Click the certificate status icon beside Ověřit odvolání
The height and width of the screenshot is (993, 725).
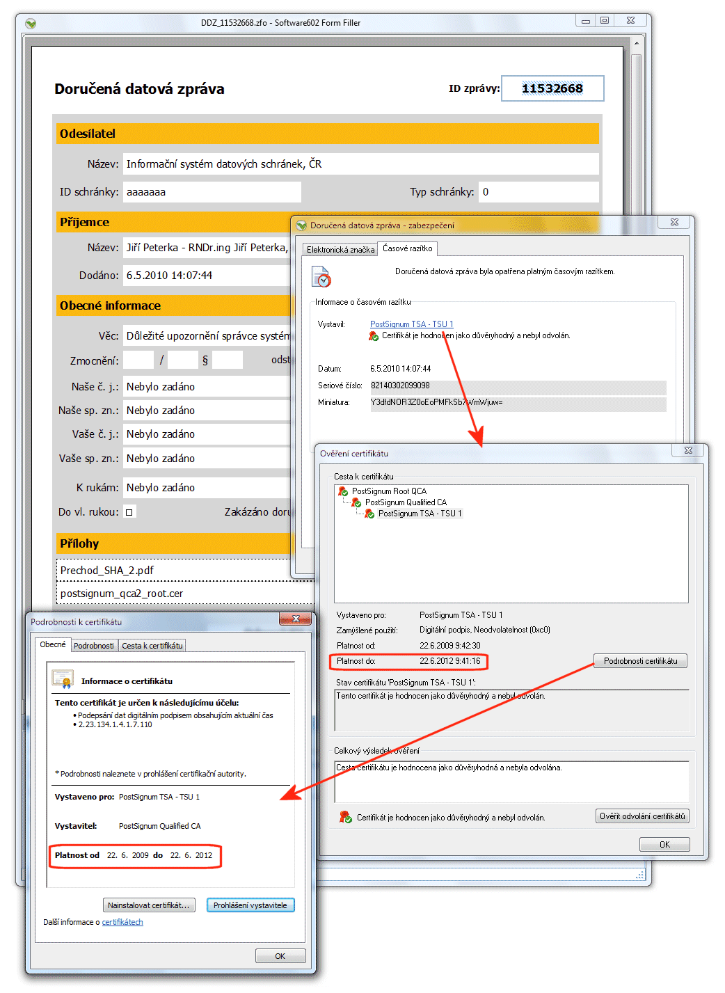click(345, 817)
